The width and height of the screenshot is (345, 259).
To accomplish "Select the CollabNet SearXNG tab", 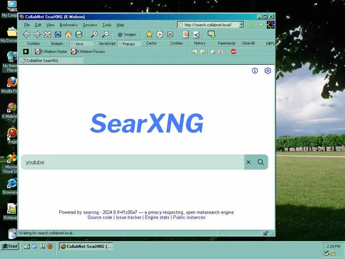I will [51, 61].
